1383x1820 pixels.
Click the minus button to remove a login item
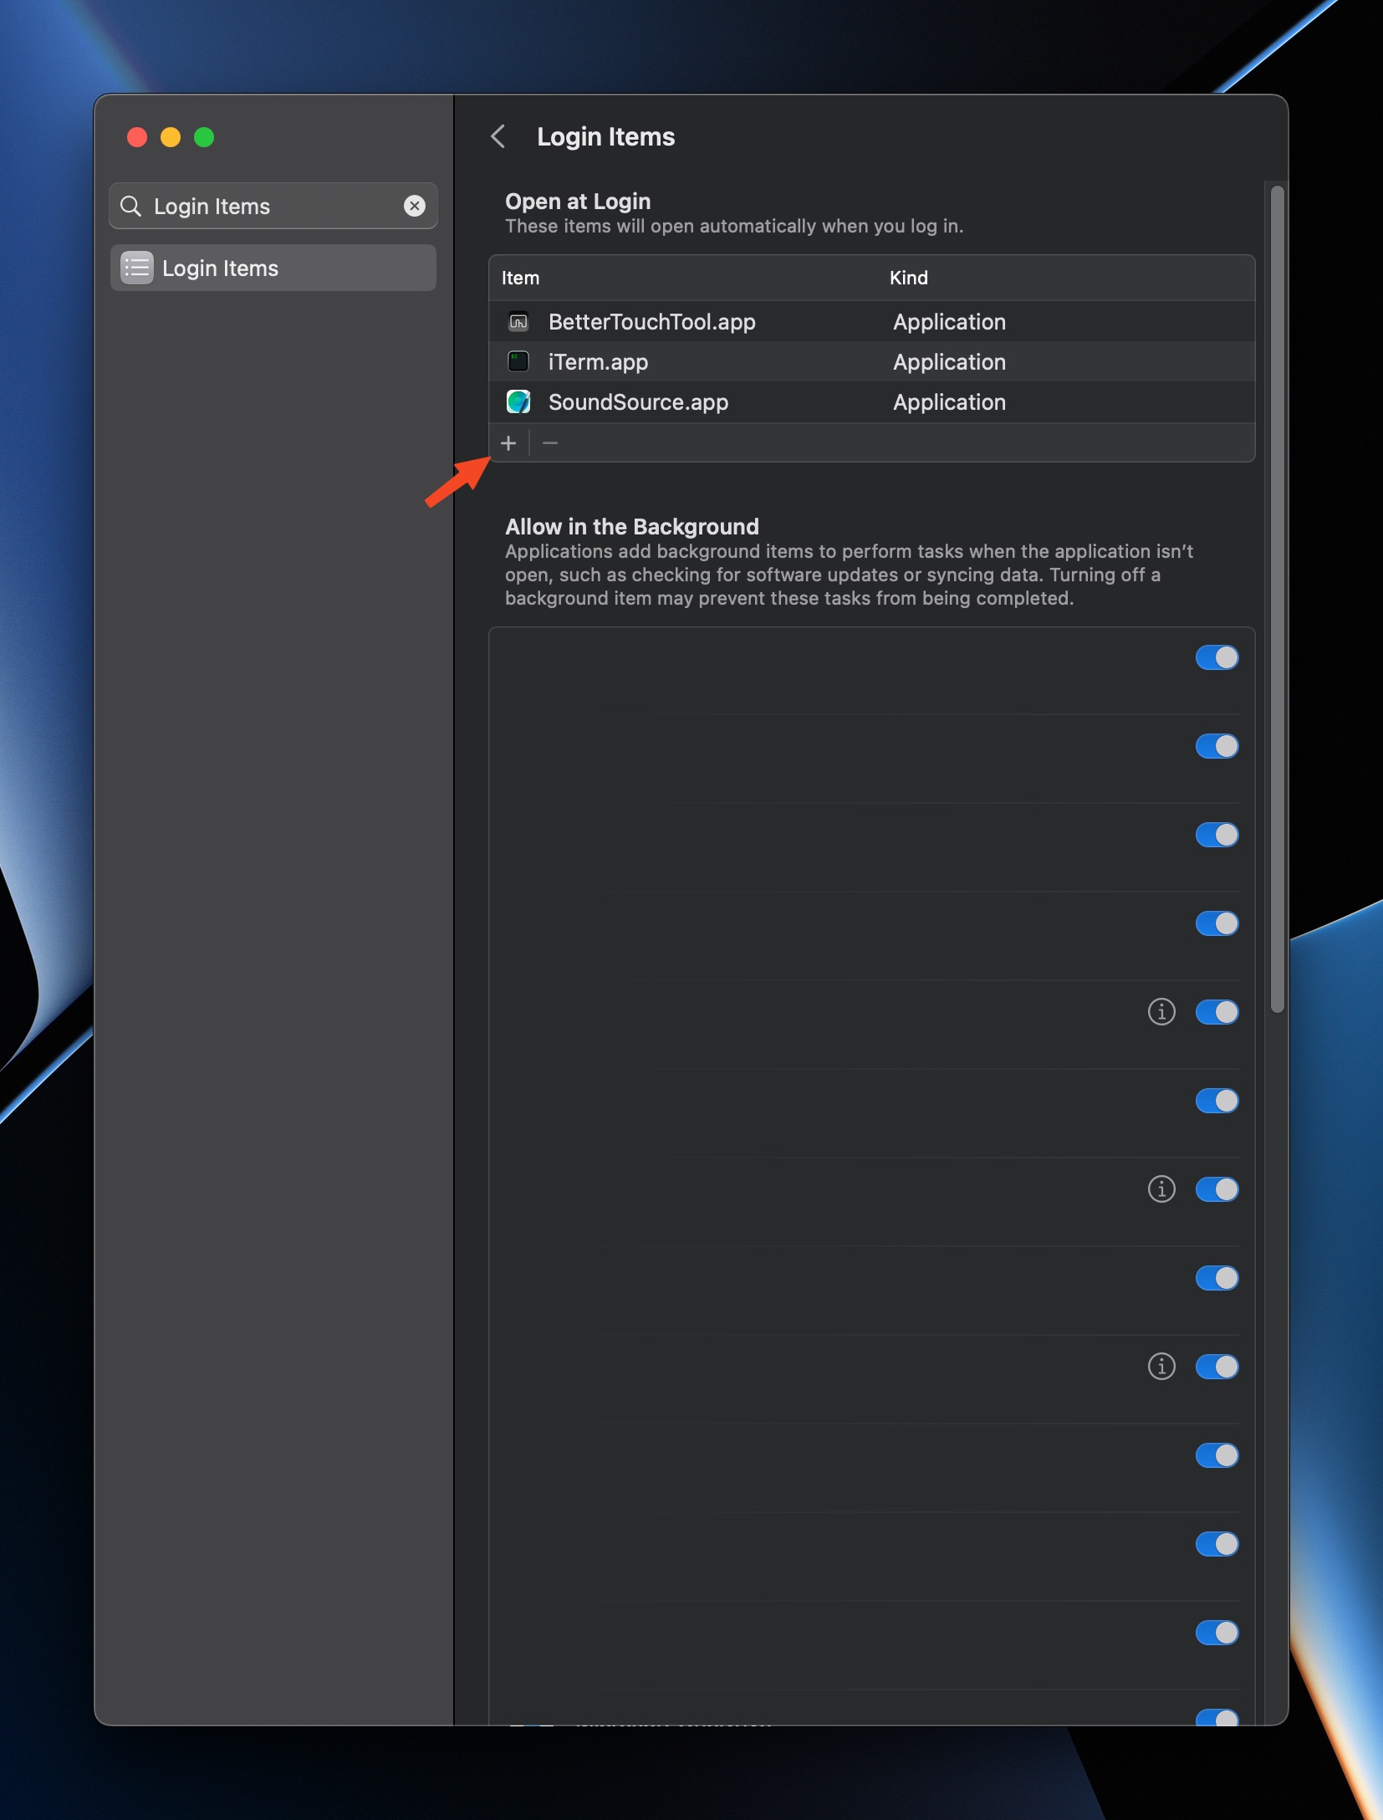[550, 443]
